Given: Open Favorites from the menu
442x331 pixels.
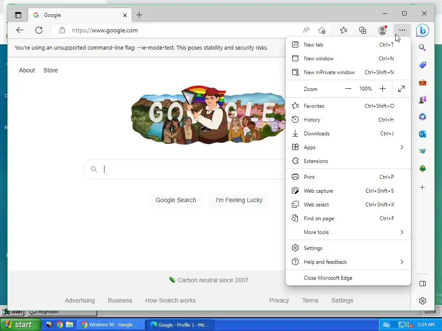Looking at the screenshot, I should (x=348, y=106).
